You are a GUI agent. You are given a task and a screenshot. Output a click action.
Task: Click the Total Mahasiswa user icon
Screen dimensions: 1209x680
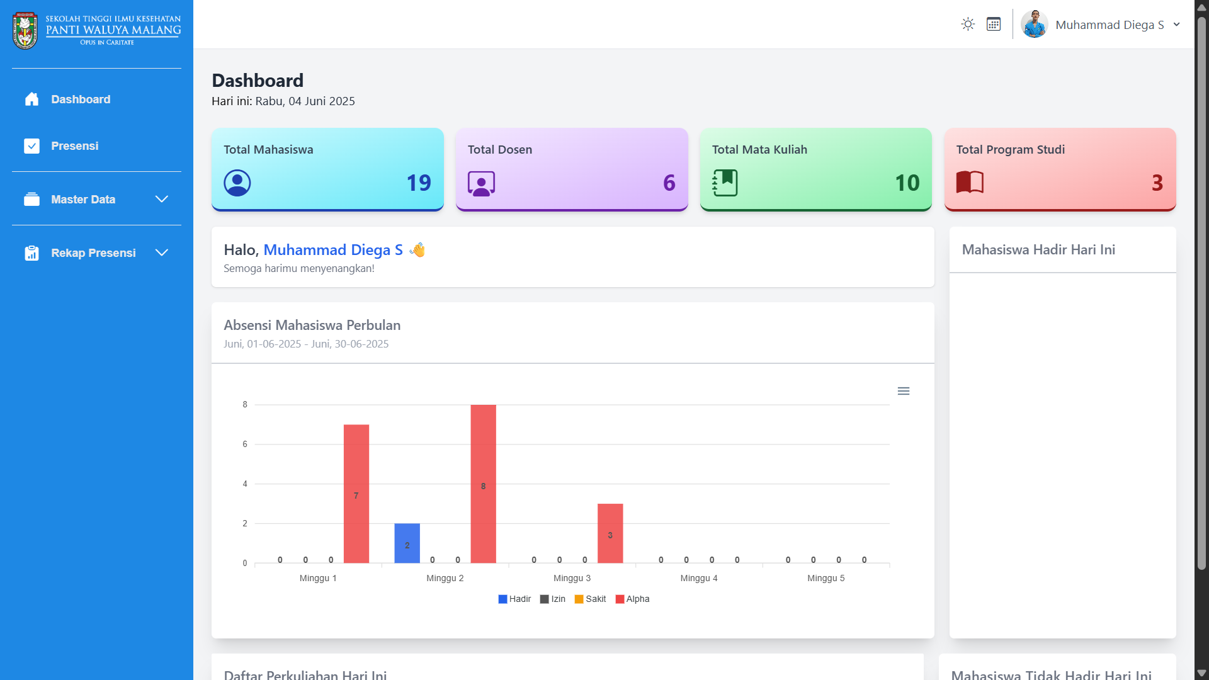coord(237,183)
